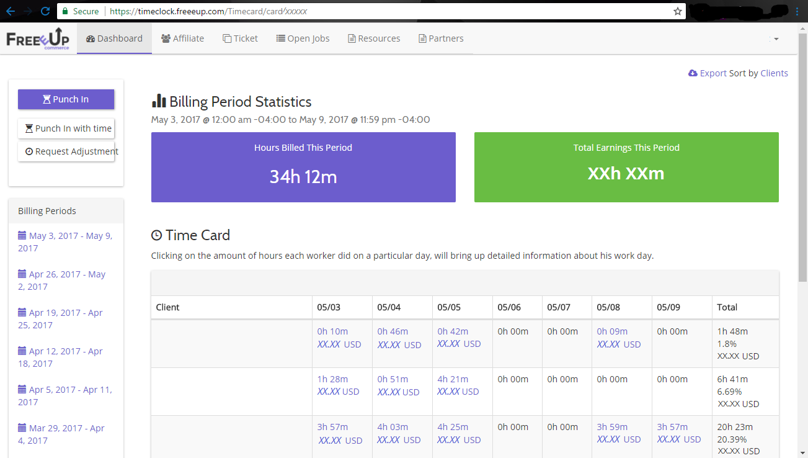Image resolution: width=808 pixels, height=458 pixels.
Task: Click the Client column header
Action: [x=231, y=307]
